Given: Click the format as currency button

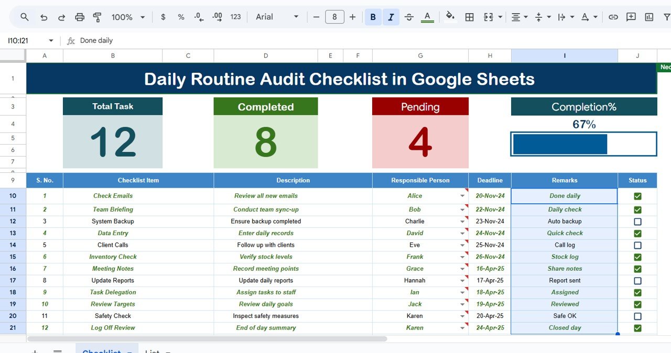Looking at the screenshot, I should [163, 17].
